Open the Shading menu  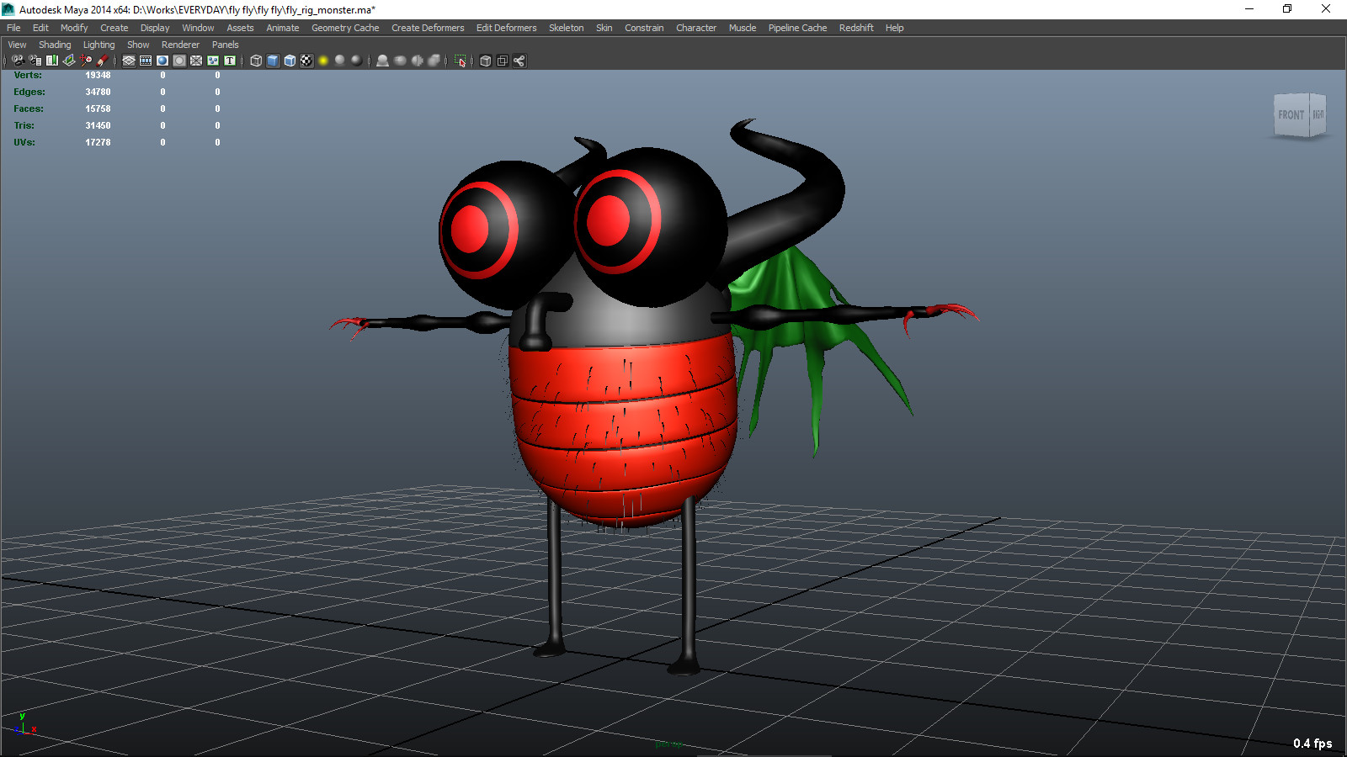[x=55, y=45]
